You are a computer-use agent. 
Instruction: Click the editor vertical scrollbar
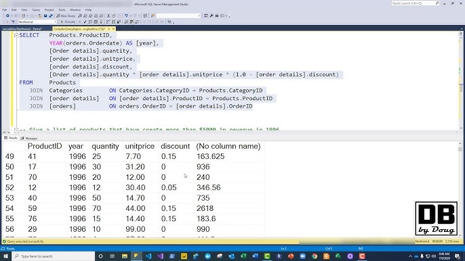click(461, 80)
